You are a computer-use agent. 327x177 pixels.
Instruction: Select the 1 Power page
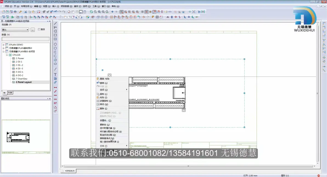pyautogui.click(x=20, y=59)
